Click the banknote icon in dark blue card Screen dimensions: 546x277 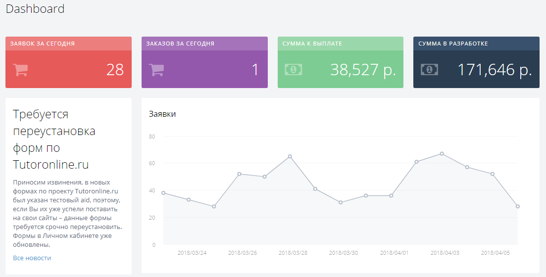coord(429,70)
